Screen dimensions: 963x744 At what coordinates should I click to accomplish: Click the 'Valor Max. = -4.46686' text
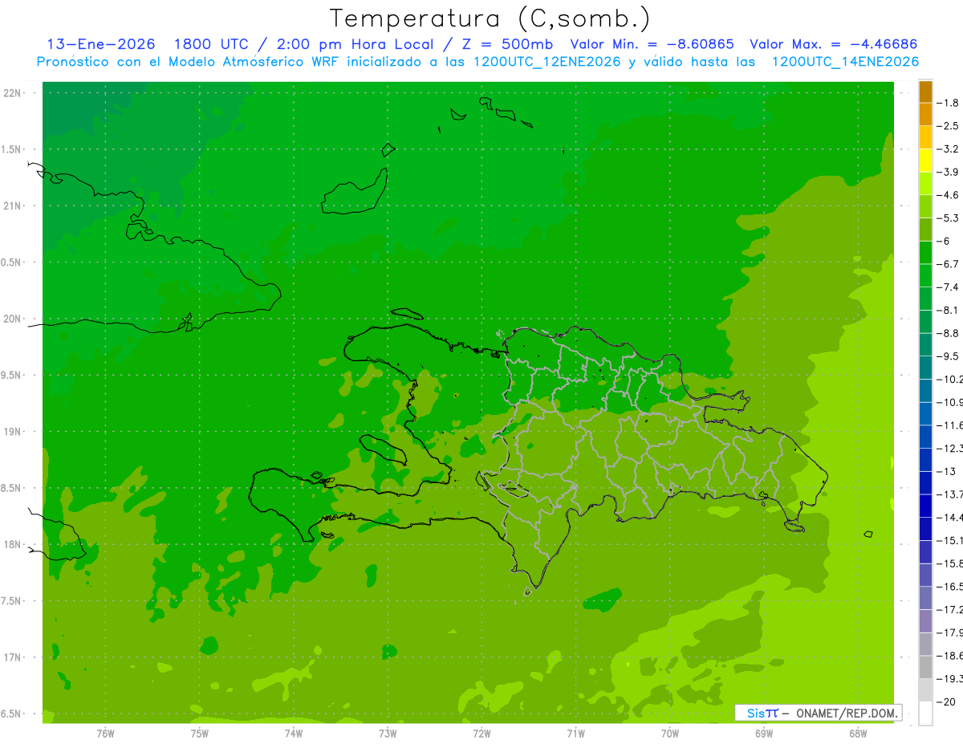point(833,44)
